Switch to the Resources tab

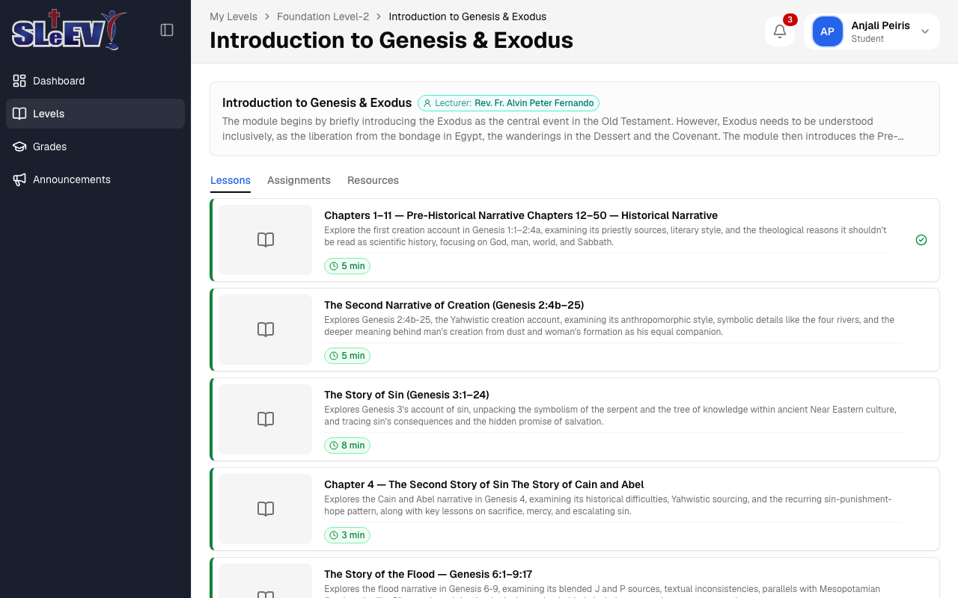(373, 180)
